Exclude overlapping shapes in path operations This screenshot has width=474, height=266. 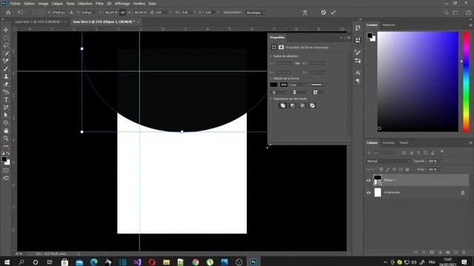313,106
